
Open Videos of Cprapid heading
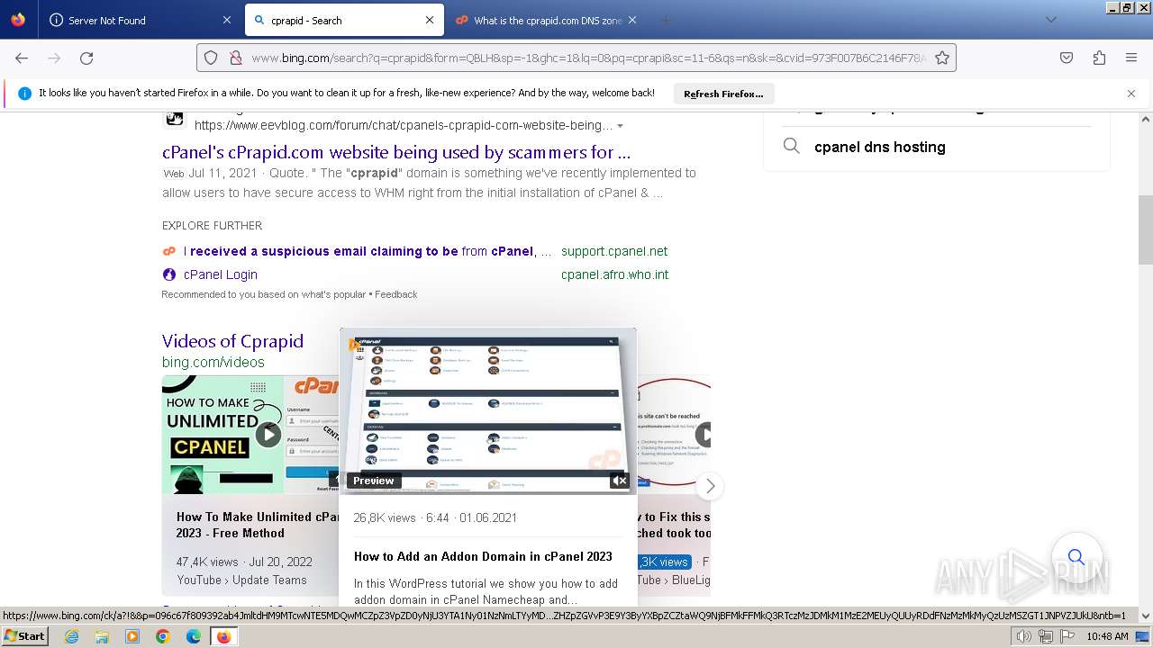[x=232, y=341]
